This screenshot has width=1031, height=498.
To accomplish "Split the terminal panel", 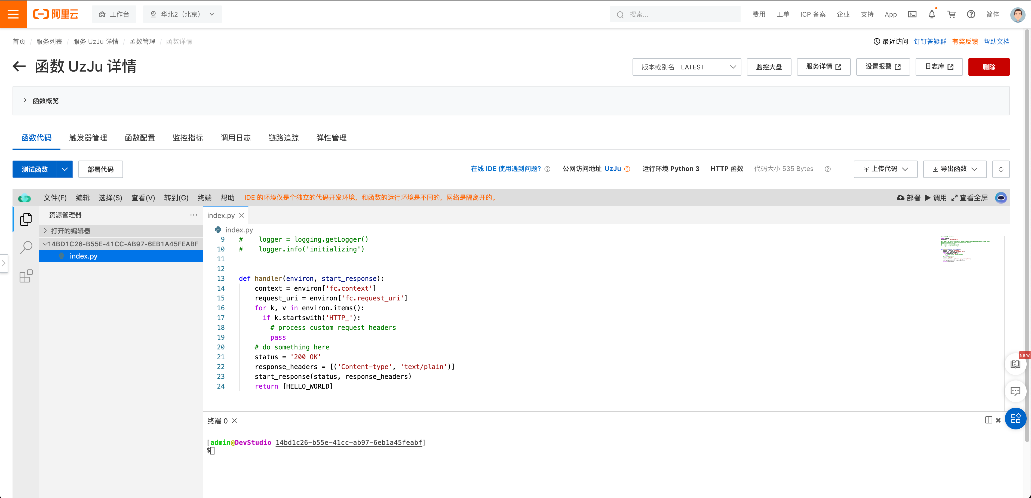I will tap(989, 420).
